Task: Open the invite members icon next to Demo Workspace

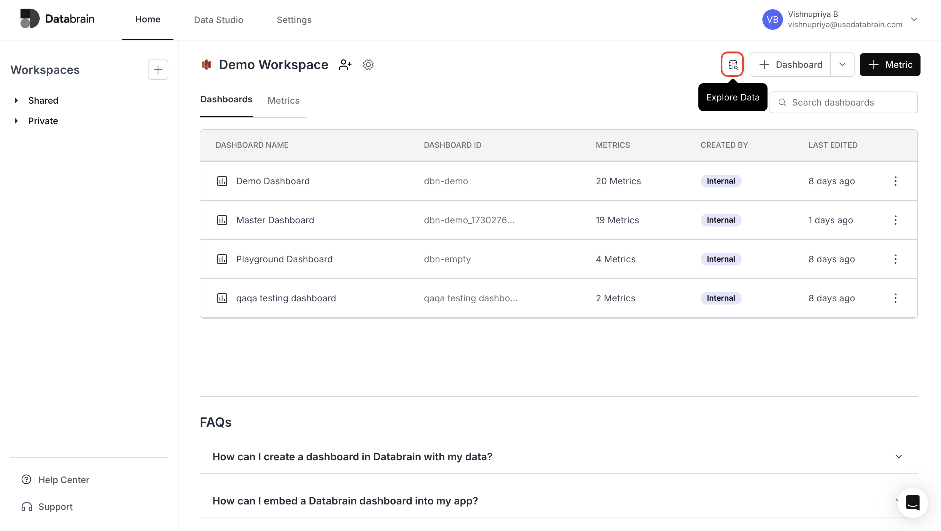Action: pyautogui.click(x=345, y=65)
